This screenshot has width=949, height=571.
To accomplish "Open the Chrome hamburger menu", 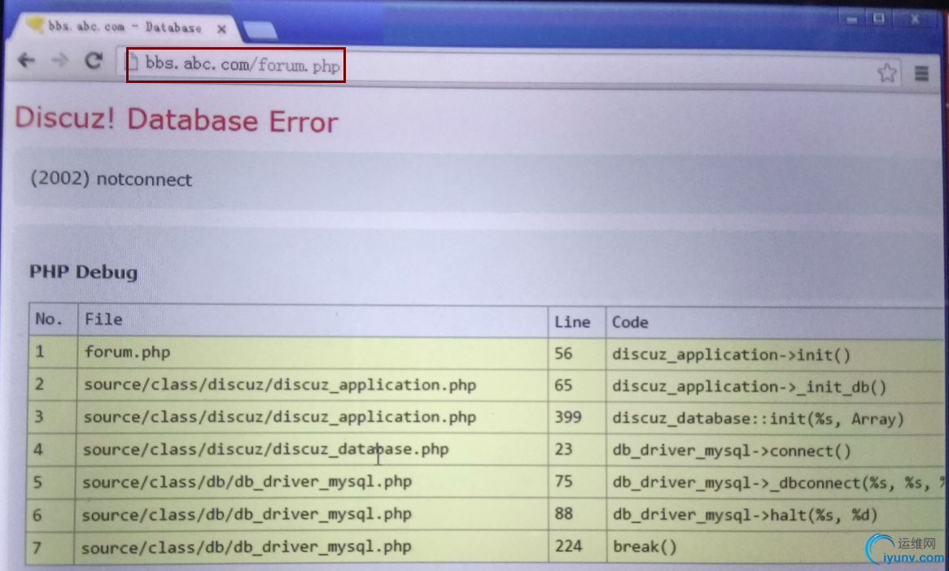I will point(921,74).
